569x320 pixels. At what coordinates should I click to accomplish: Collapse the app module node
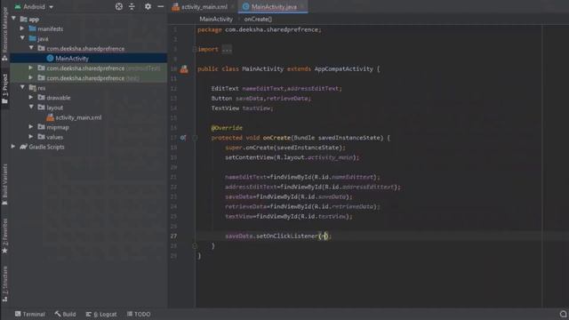[13, 19]
